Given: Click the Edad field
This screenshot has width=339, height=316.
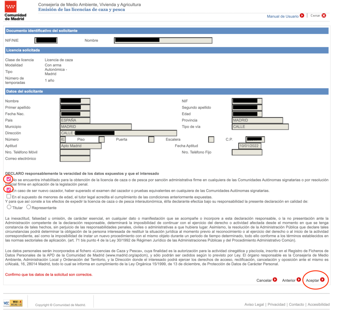Looking at the screenshot, I should (x=247, y=114).
